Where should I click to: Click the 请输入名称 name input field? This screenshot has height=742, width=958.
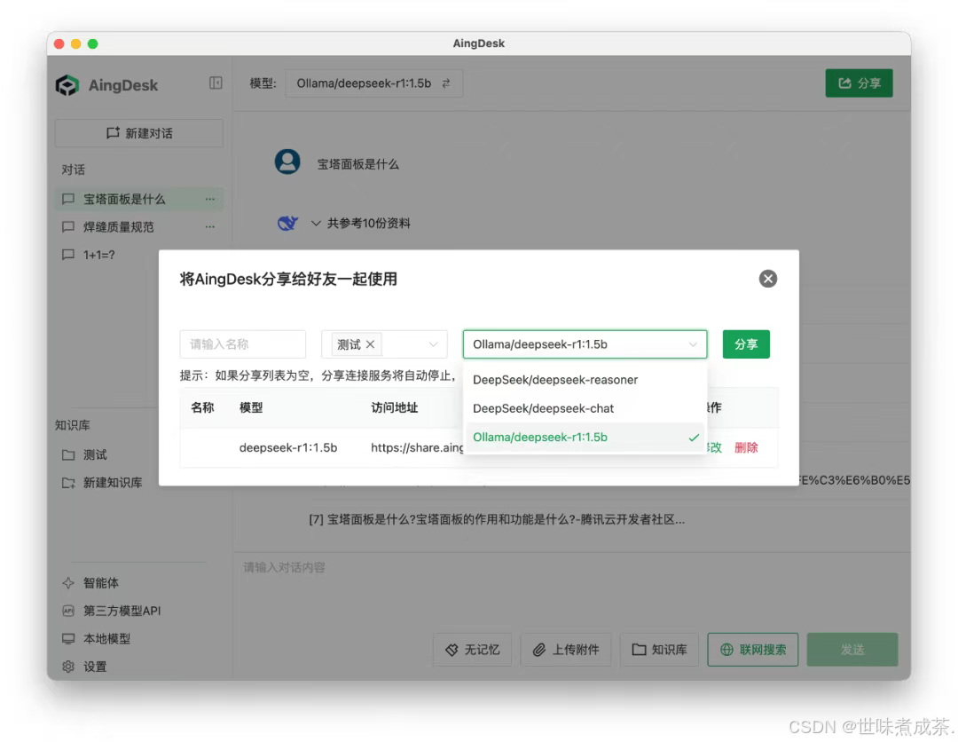click(x=242, y=344)
